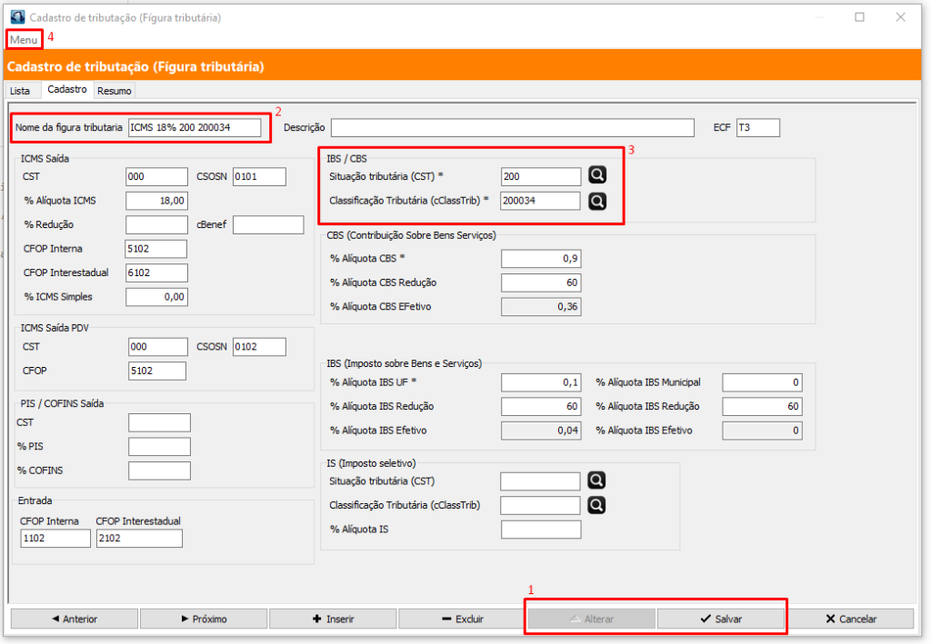
Task: Click the search icon beside IBS/CBS Situação tributária
Action: point(596,175)
